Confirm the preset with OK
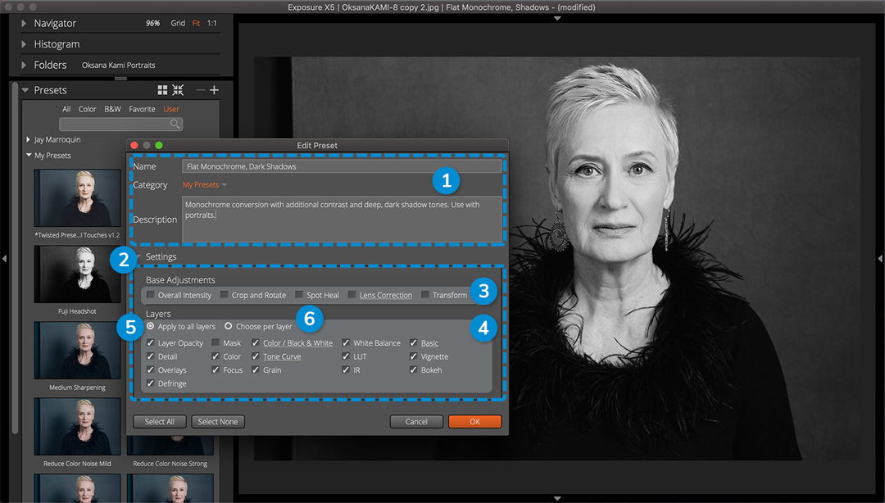Image resolution: width=885 pixels, height=503 pixels. [474, 422]
